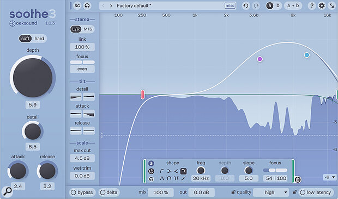Select the low cut band shape
Image resolution: width=338 pixels, height=199 pixels.
click(x=162, y=171)
